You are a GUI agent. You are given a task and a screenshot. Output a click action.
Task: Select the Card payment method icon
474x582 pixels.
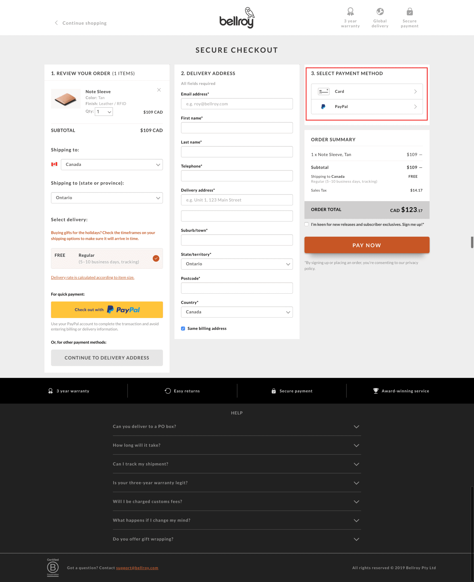point(323,91)
